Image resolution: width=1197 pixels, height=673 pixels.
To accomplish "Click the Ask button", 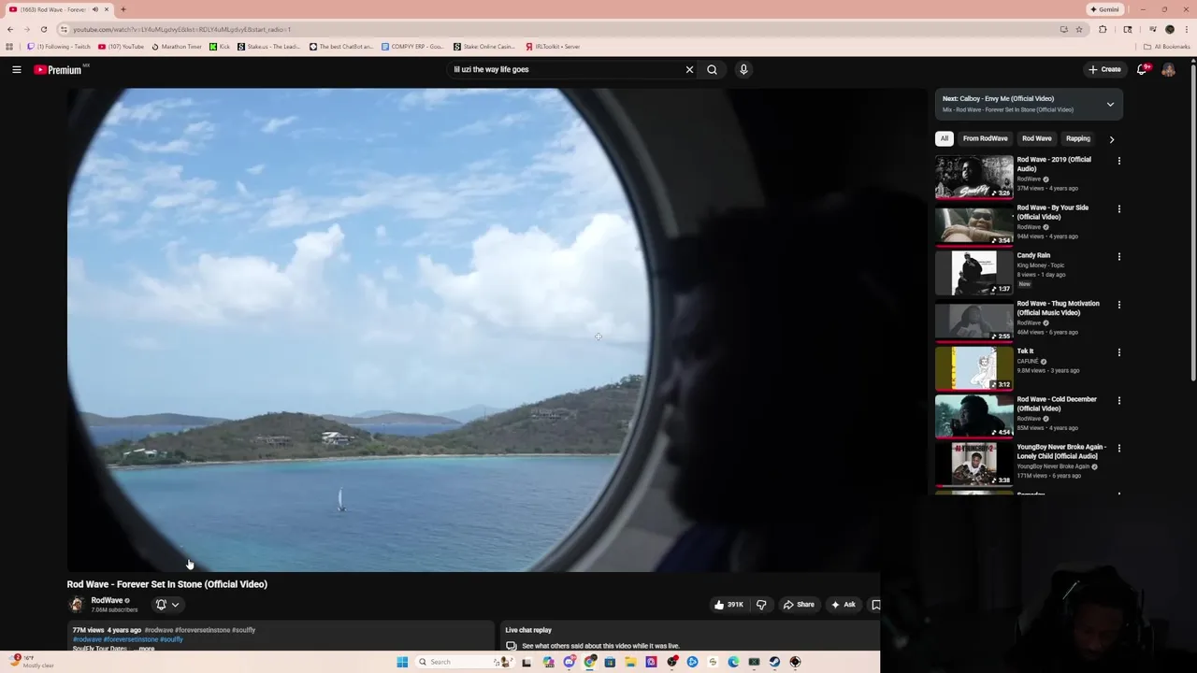I will point(843,605).
